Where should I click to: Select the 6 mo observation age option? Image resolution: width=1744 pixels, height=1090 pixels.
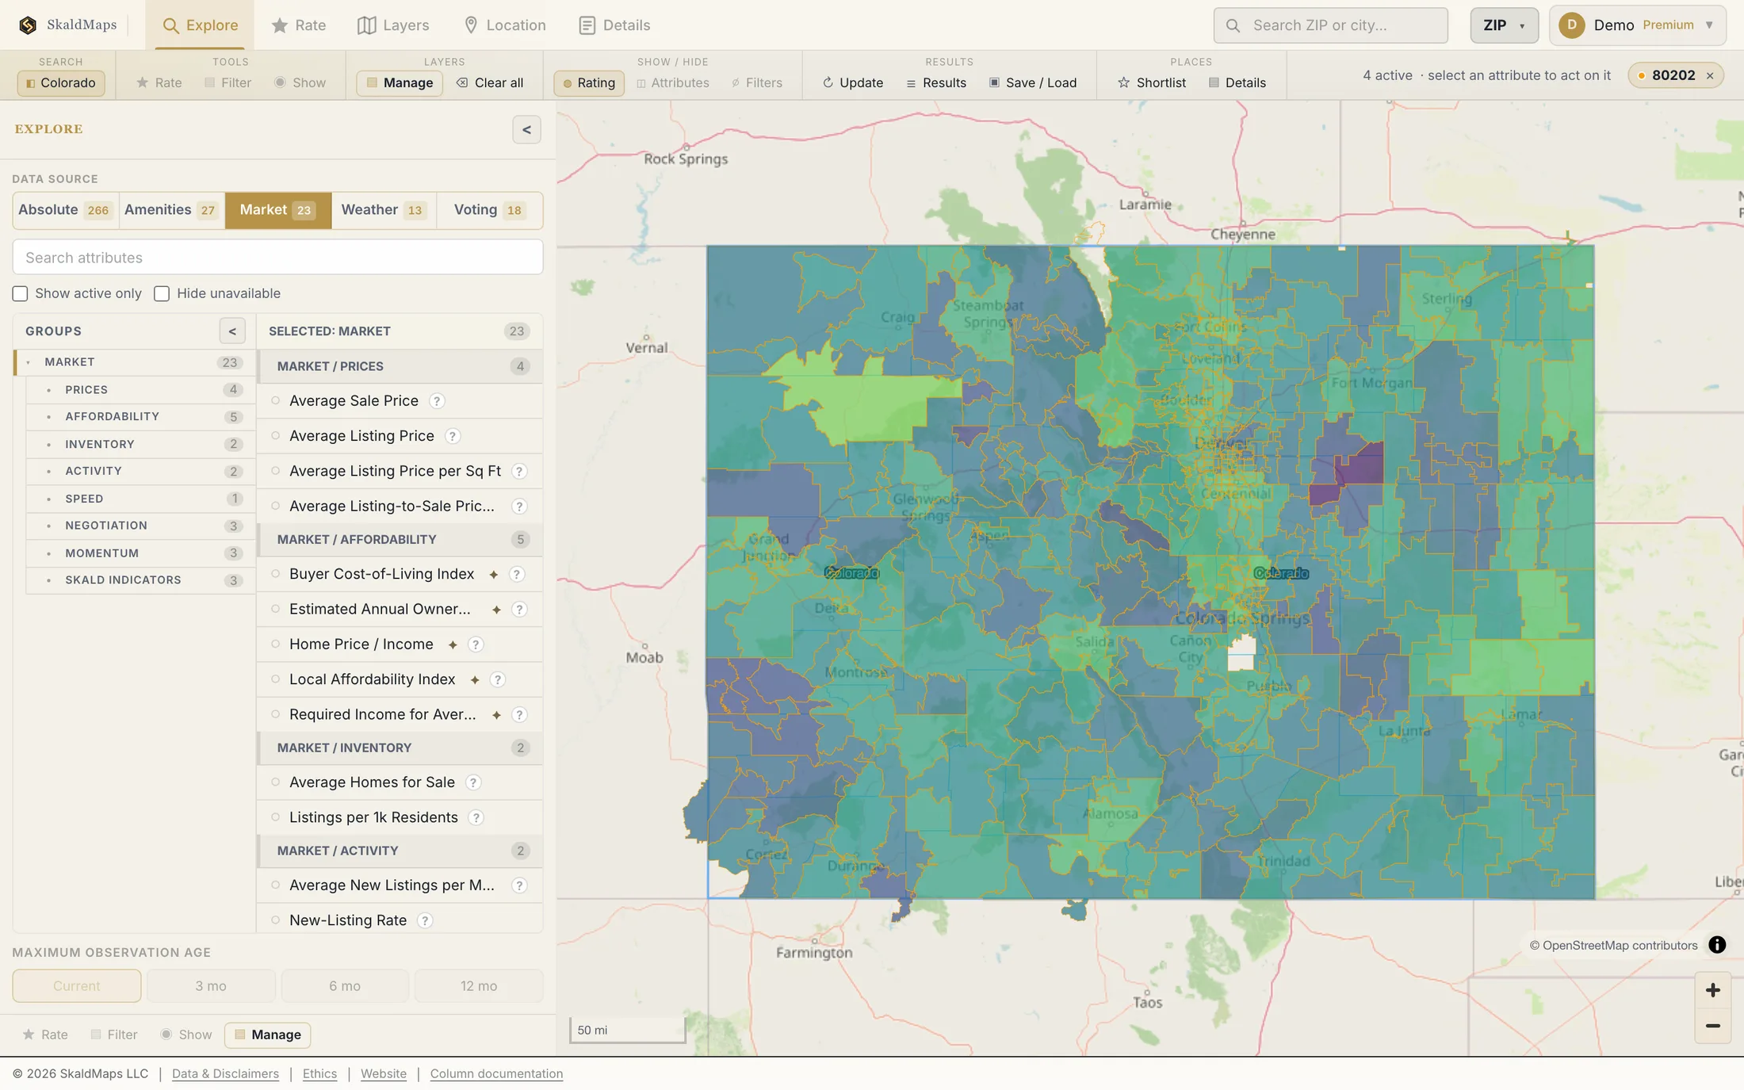coord(345,986)
